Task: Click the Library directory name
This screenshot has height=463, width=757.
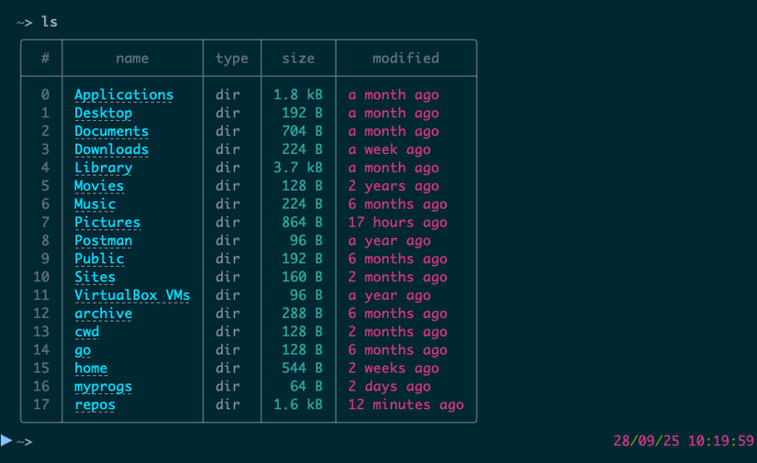Action: (103, 168)
